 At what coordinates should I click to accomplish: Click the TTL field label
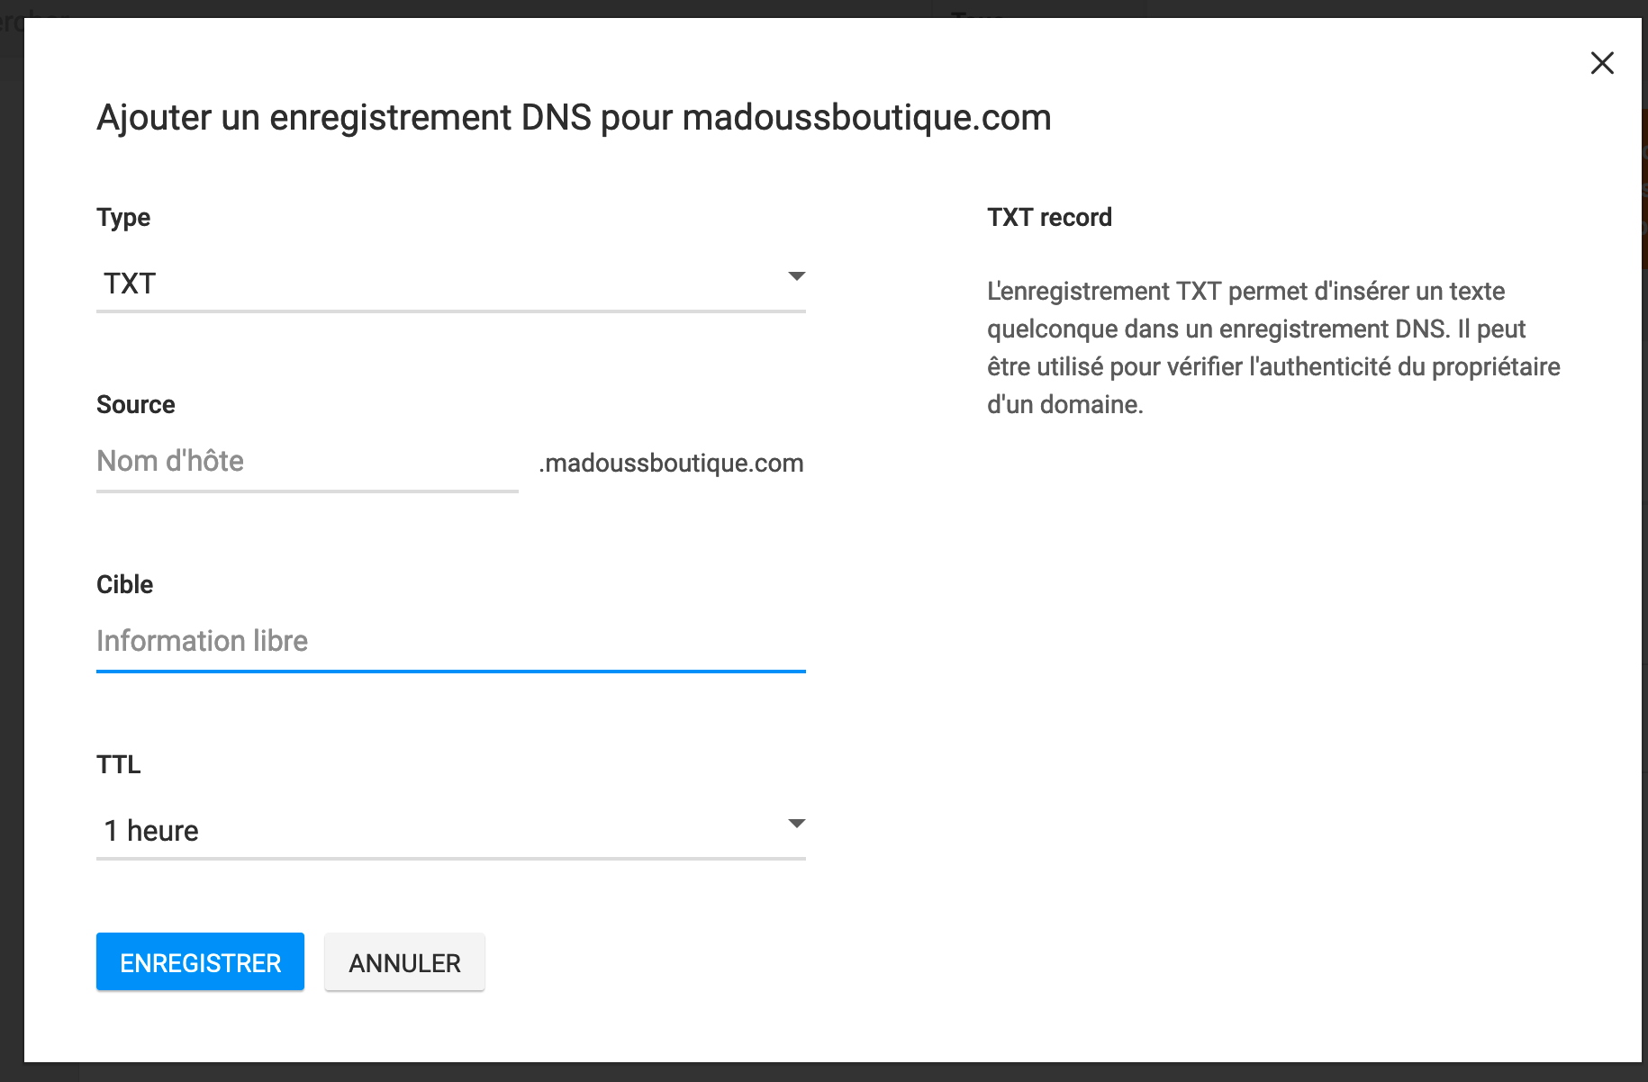pos(119,765)
